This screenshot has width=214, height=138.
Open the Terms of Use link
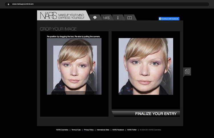[x=76, y=130]
